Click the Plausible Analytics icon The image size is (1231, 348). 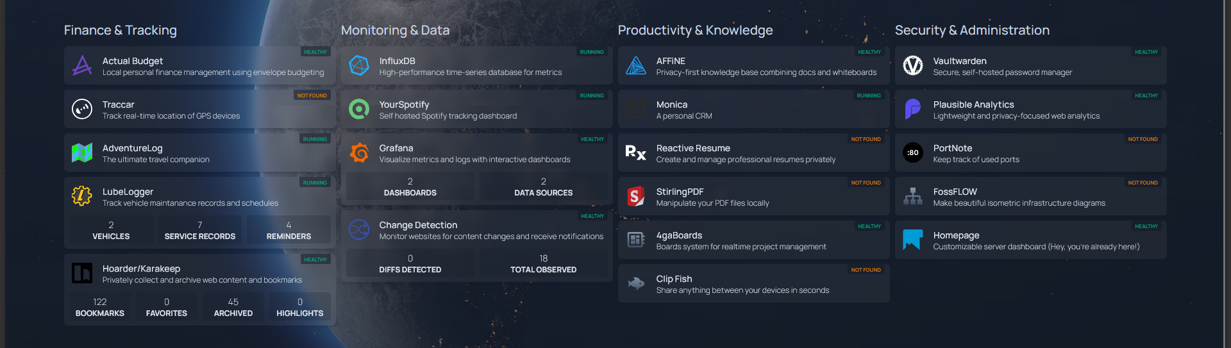pyautogui.click(x=913, y=109)
